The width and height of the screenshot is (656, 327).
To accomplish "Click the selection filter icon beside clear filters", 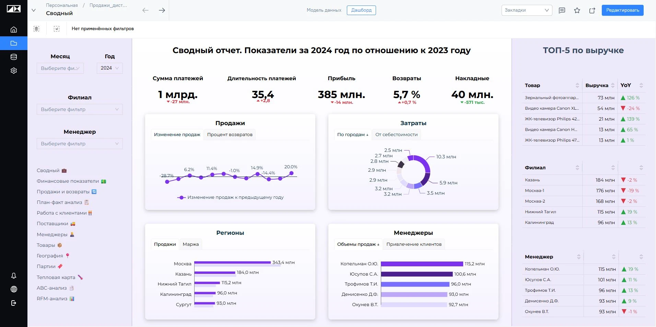I will 57,29.
